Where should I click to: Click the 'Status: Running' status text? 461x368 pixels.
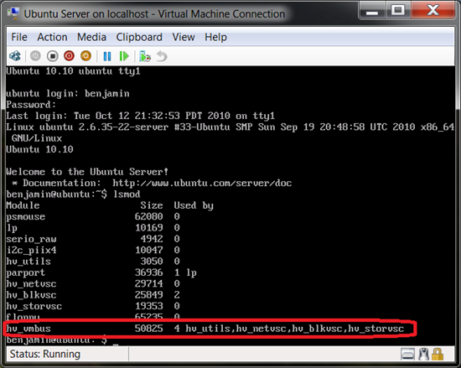[x=45, y=355]
